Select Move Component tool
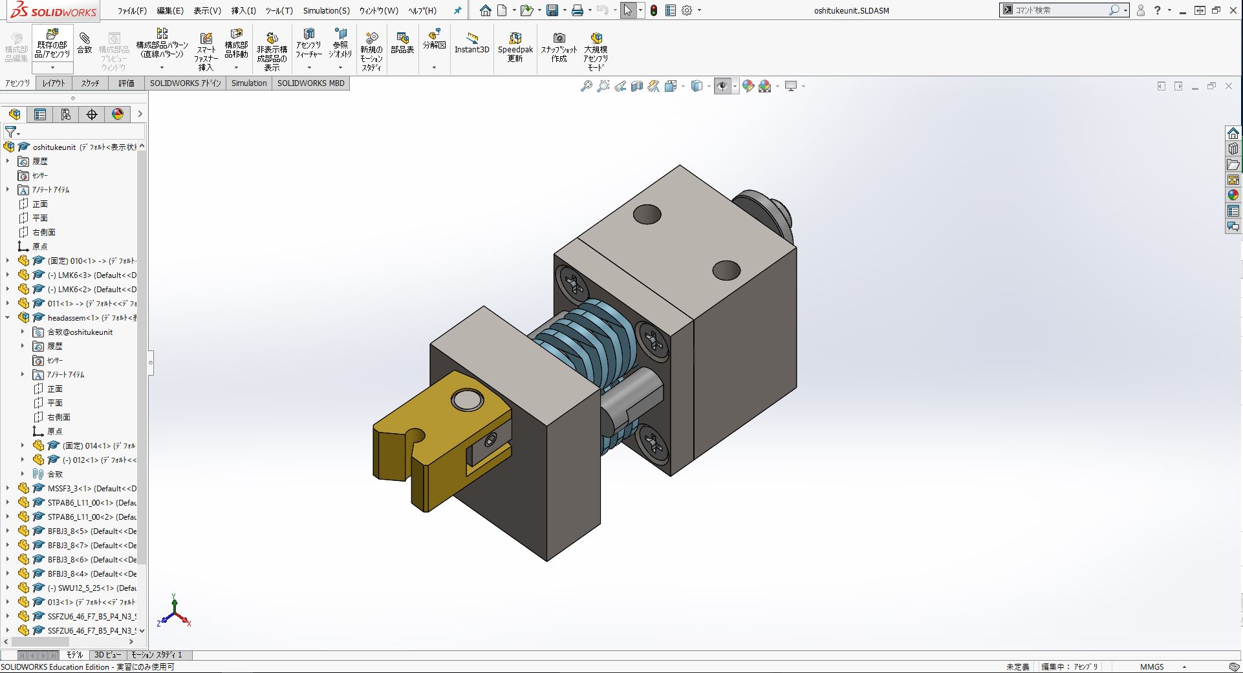 pos(236,43)
